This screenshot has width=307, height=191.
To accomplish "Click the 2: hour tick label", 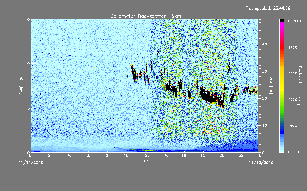I will pyautogui.click(x=50, y=155).
